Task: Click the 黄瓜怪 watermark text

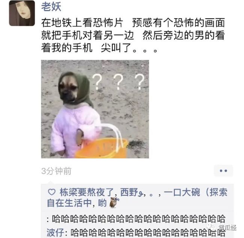Action: click(228, 228)
